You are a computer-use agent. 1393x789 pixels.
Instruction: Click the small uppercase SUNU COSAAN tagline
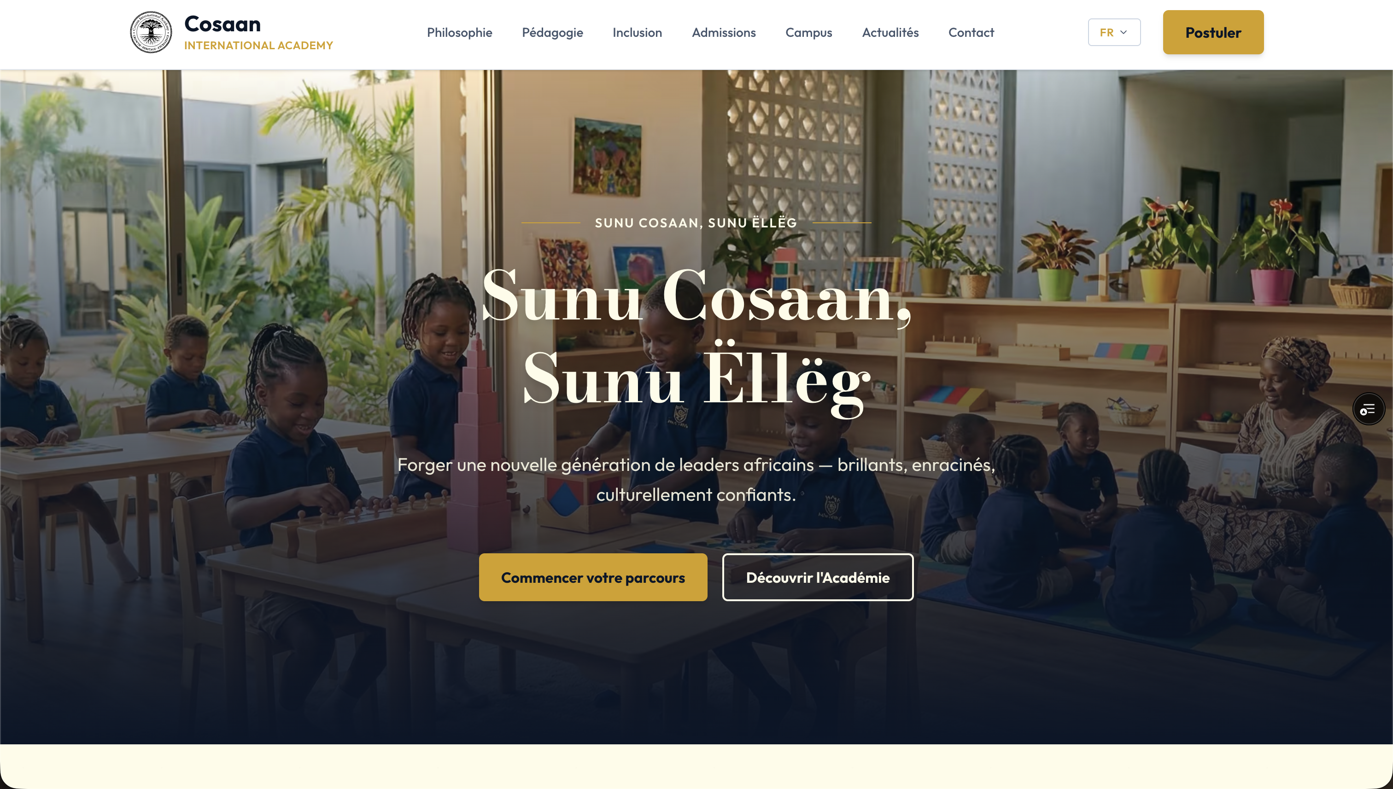click(x=696, y=223)
